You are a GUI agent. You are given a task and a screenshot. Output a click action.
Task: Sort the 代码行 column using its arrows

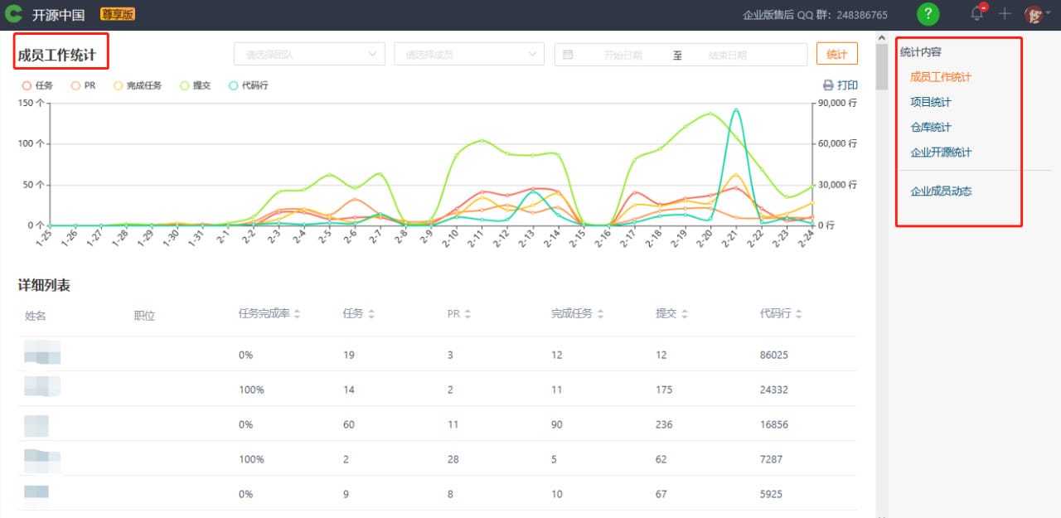coord(799,314)
